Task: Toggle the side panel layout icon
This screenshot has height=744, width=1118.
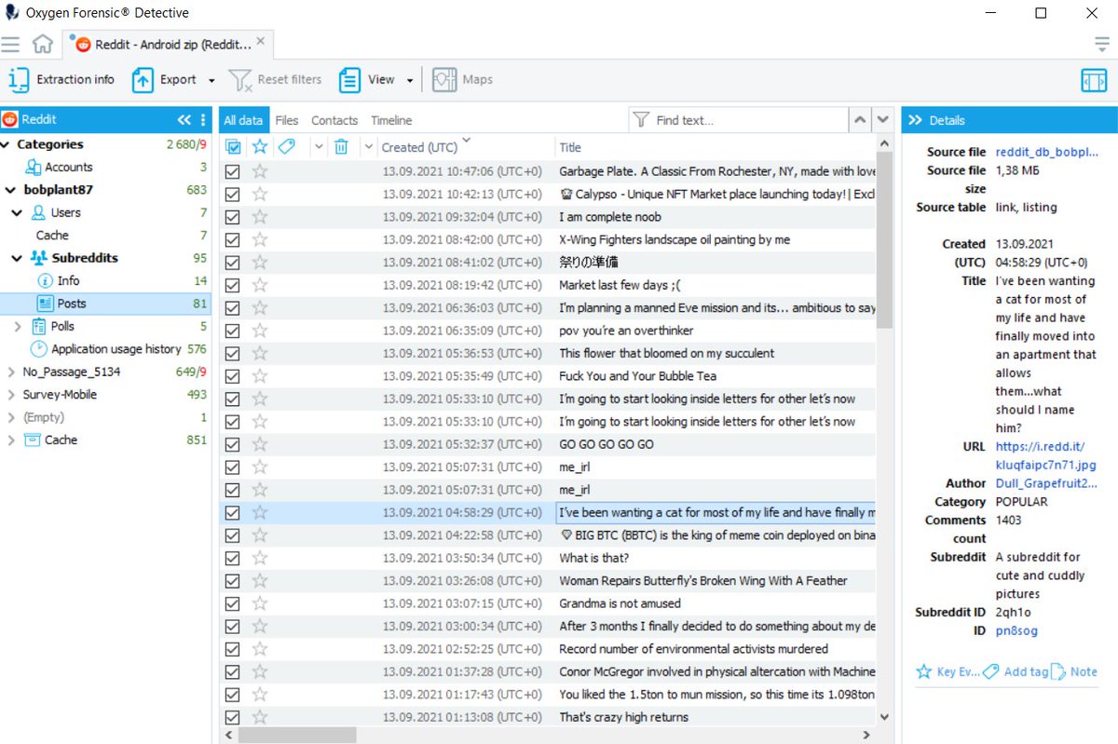Action: coord(1094,80)
